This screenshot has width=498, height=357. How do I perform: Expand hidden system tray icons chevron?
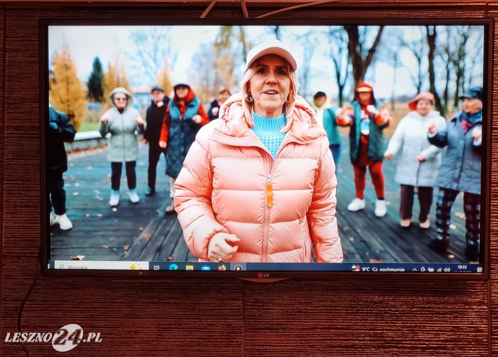tap(414, 269)
